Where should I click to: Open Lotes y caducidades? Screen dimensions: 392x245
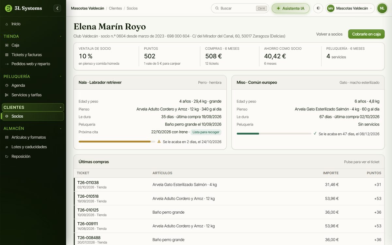pyautogui.click(x=33, y=147)
